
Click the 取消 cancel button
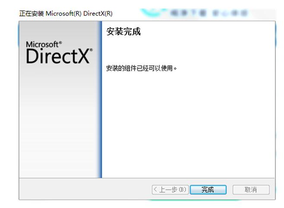point(251,190)
